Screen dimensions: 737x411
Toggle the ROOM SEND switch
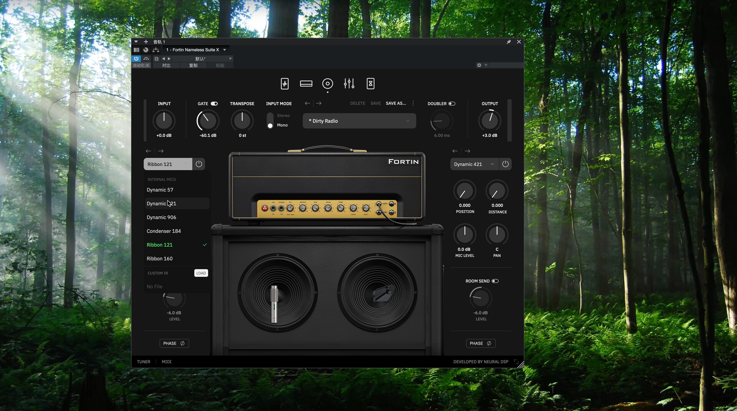(x=495, y=281)
